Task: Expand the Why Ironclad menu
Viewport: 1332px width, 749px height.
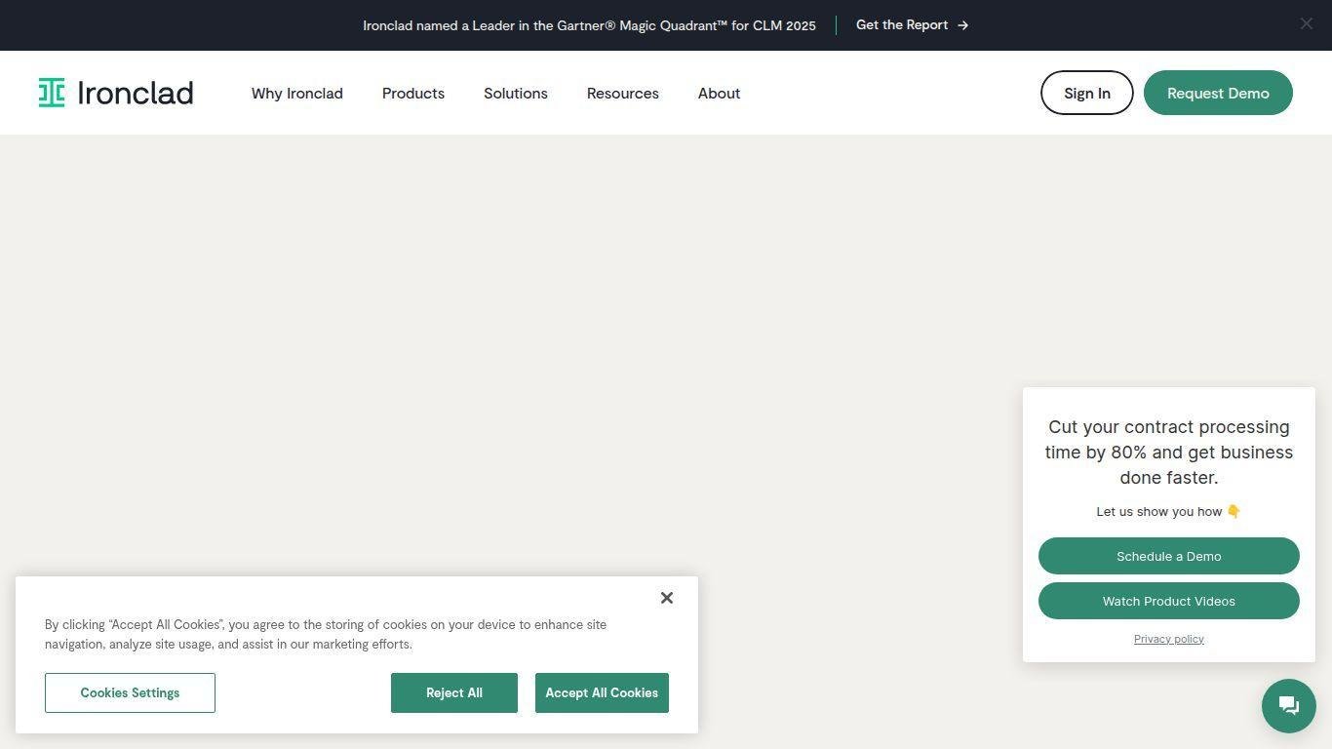Action: click(x=296, y=94)
